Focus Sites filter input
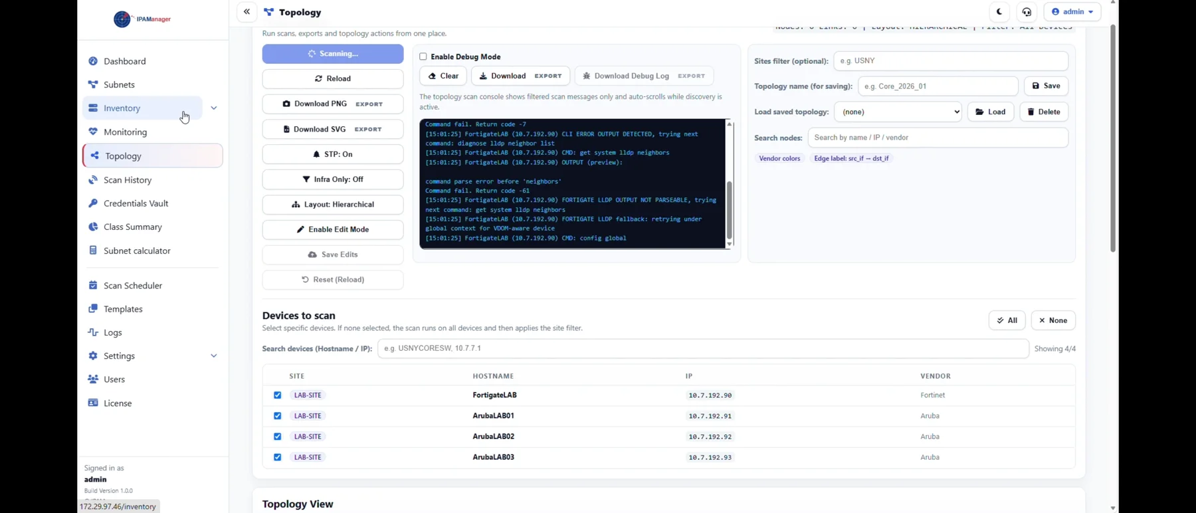Screen dimensions: 1196x513 [951, 61]
